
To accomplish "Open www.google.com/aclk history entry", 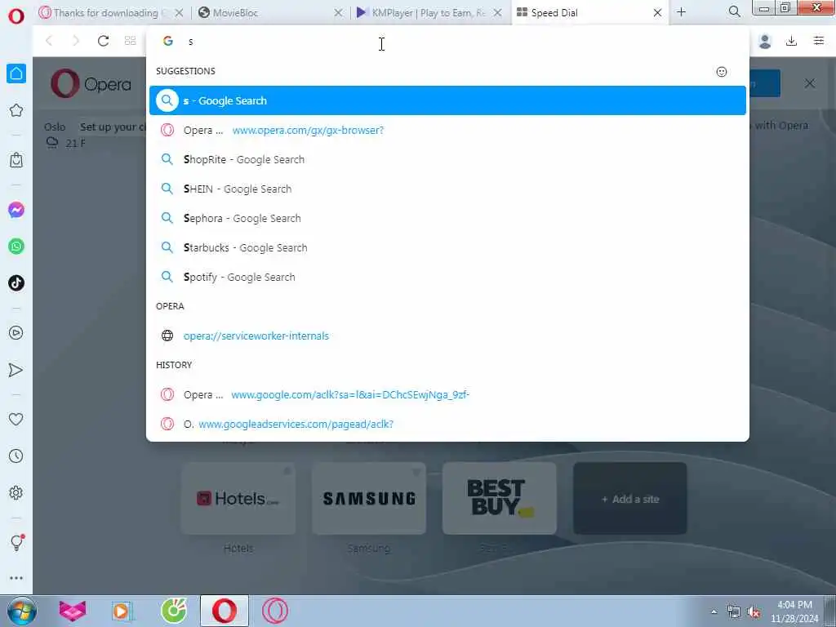I will point(447,394).
